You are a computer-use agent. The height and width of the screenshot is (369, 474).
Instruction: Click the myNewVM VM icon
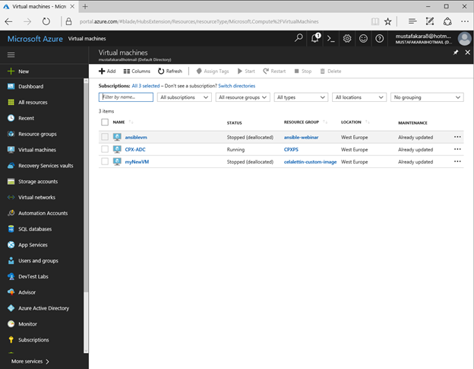coord(117,161)
